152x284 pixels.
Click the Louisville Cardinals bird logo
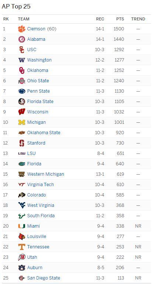tap(22, 237)
